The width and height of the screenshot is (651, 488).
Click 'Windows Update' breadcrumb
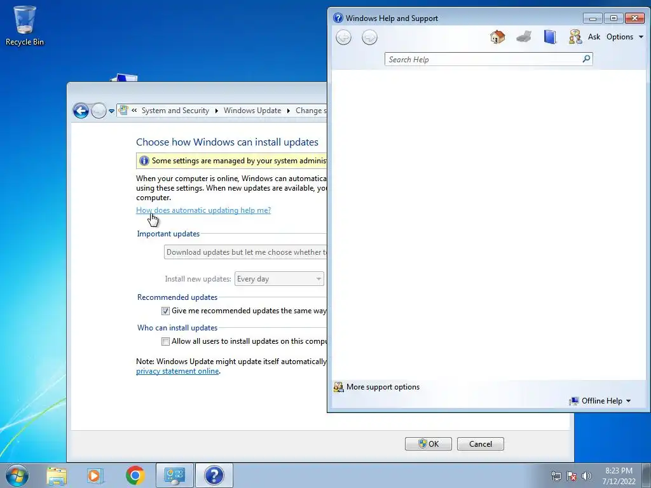pos(252,111)
